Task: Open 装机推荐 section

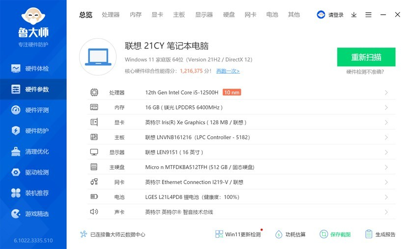Action: coord(33,193)
